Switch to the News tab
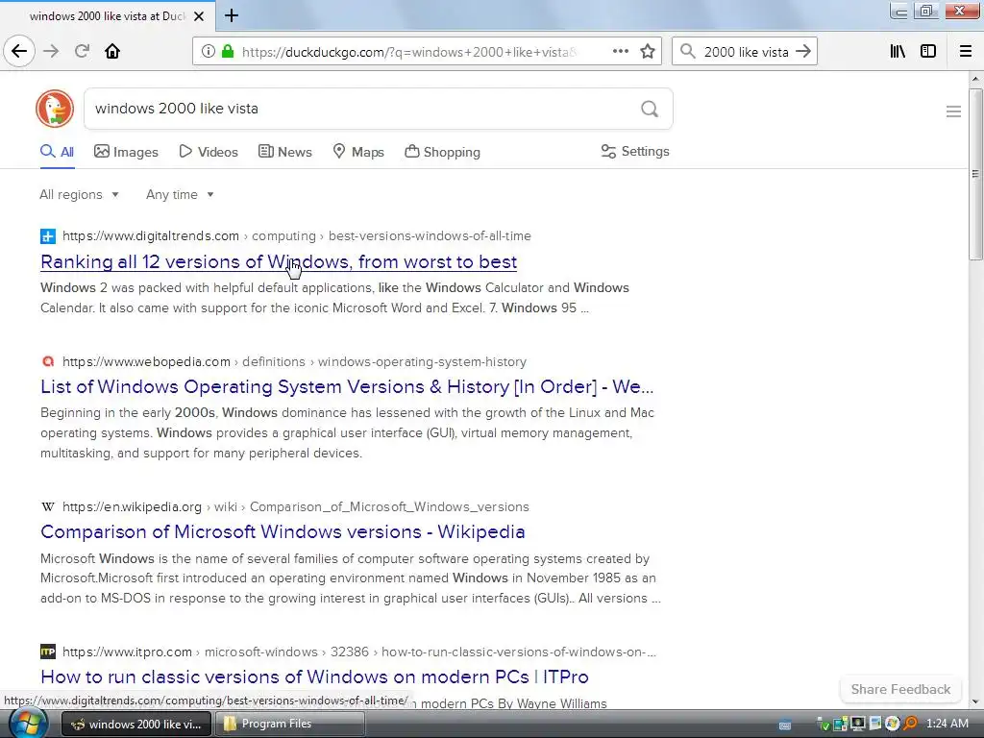The image size is (984, 738). pos(284,152)
